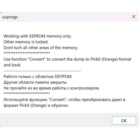Click the 'Не трогайте их во время работы' line
This screenshot has height=139, width=139.
coord(52,88)
